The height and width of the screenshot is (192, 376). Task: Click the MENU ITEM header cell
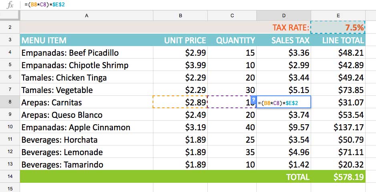[x=86, y=40]
